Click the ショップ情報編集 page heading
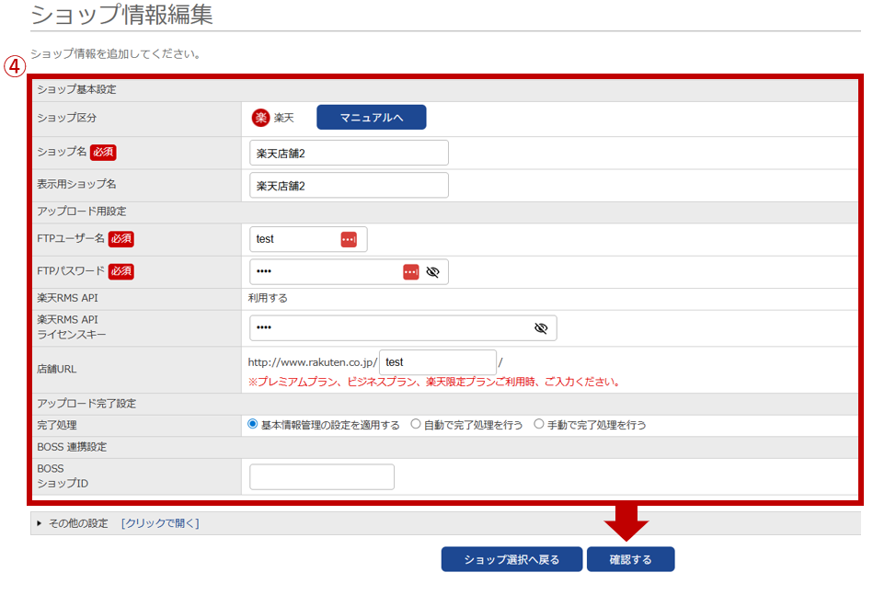This screenshot has height=595, width=873. 122,15
